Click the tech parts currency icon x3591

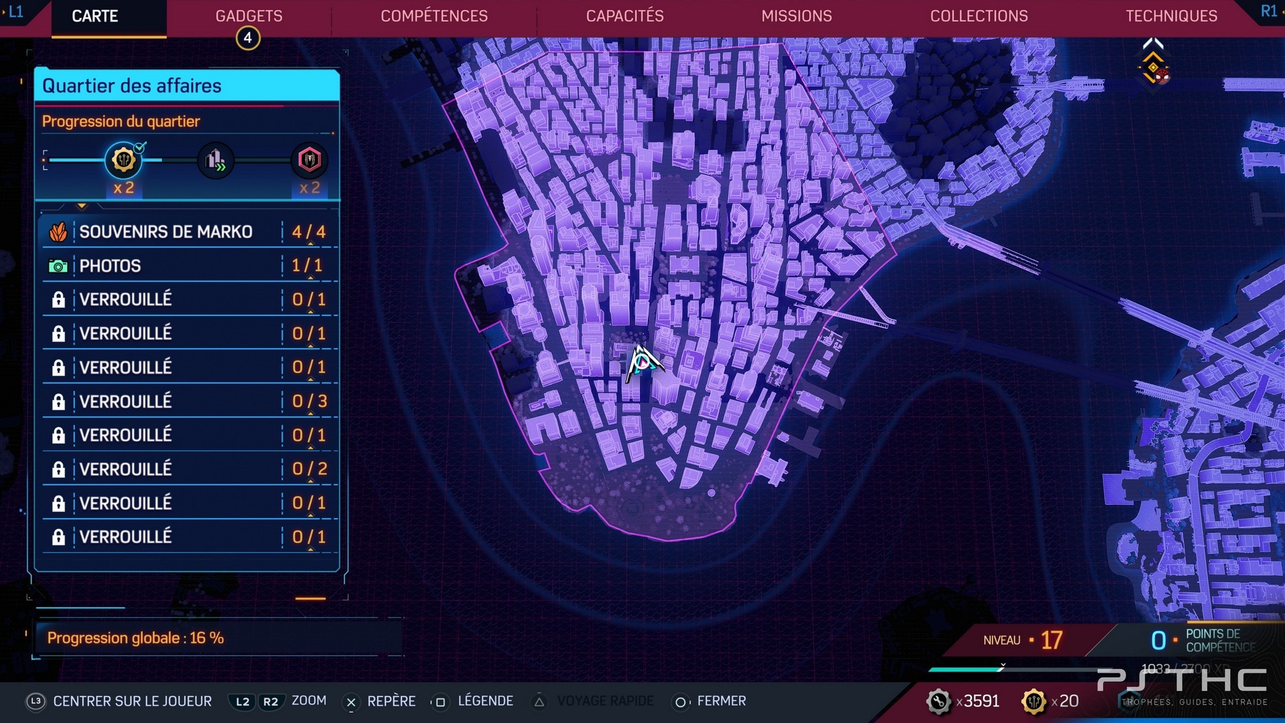939,702
